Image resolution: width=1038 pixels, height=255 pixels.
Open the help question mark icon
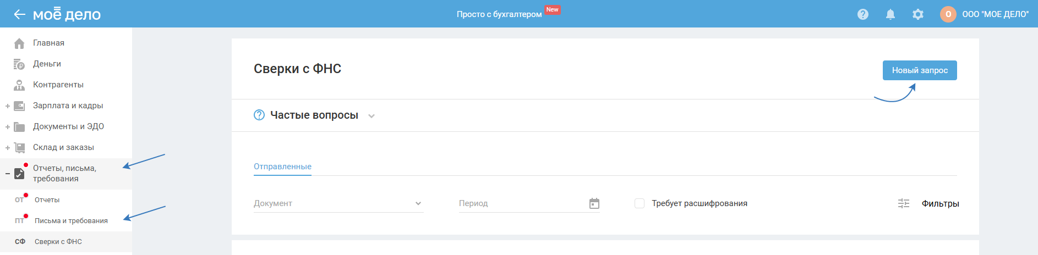click(863, 14)
